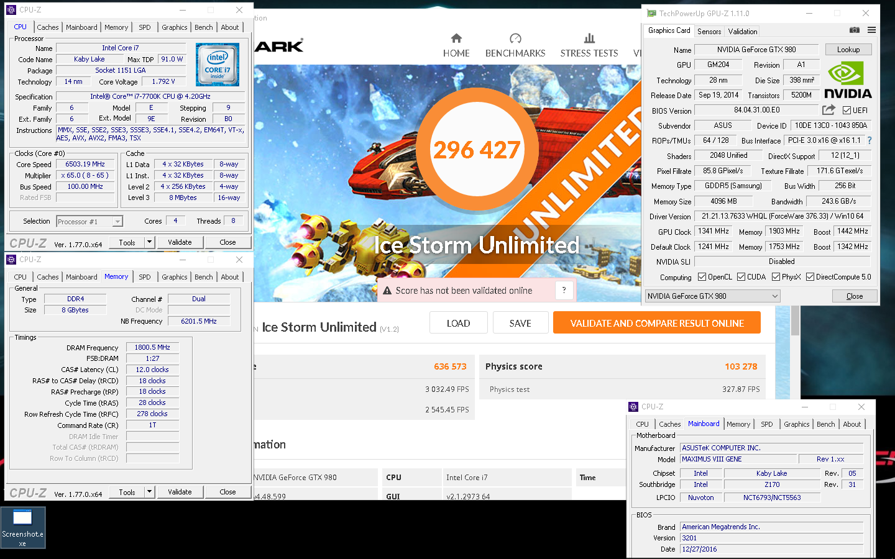Click warning triangle icon beside score message
The image size is (895, 559).
coord(387,291)
